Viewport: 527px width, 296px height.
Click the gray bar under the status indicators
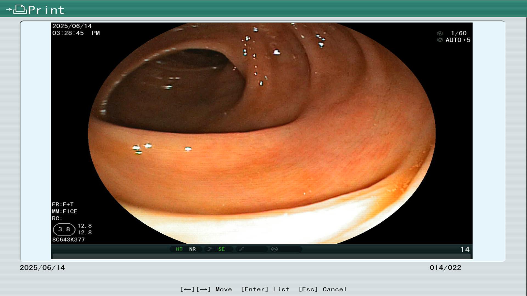click(262, 257)
